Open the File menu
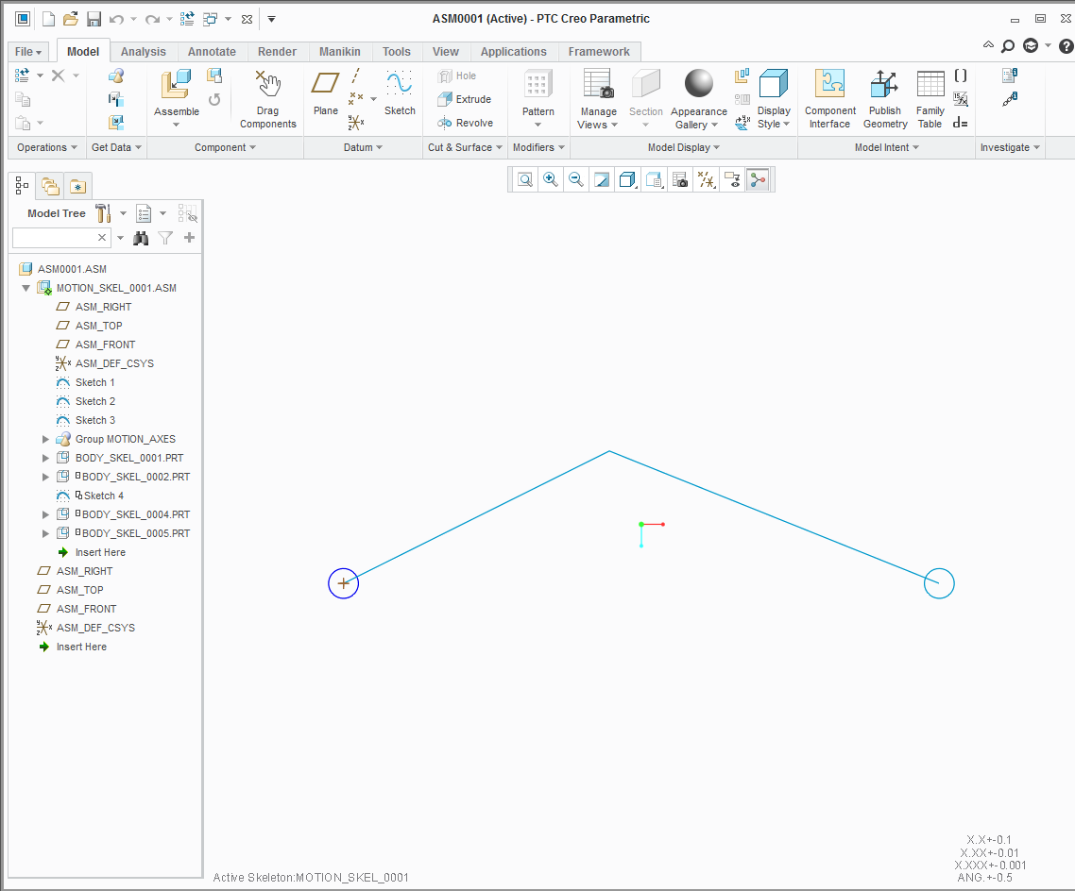Image resolution: width=1075 pixels, height=891 pixels. pyautogui.click(x=28, y=51)
